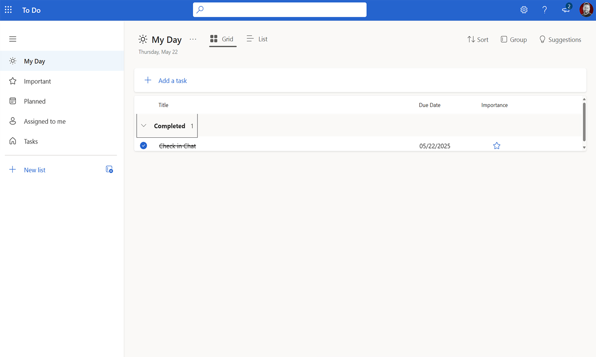Open the Sort menu
This screenshot has height=357, width=596.
tap(478, 39)
